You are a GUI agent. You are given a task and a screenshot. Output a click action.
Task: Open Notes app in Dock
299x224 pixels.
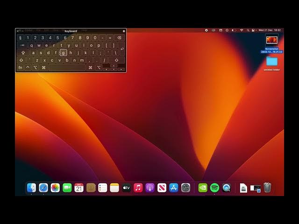[x=114, y=188]
